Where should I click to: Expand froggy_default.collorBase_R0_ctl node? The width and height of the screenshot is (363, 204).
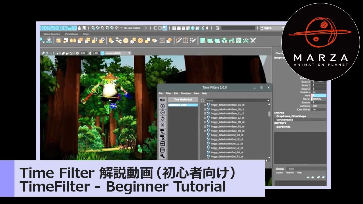pyautogui.click(x=205, y=122)
